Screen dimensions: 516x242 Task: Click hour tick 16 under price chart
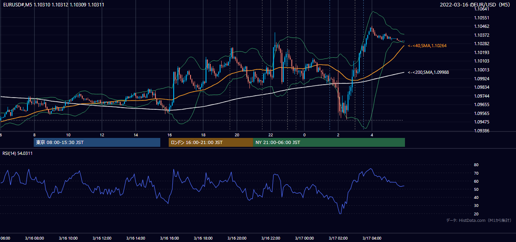tap(169, 135)
